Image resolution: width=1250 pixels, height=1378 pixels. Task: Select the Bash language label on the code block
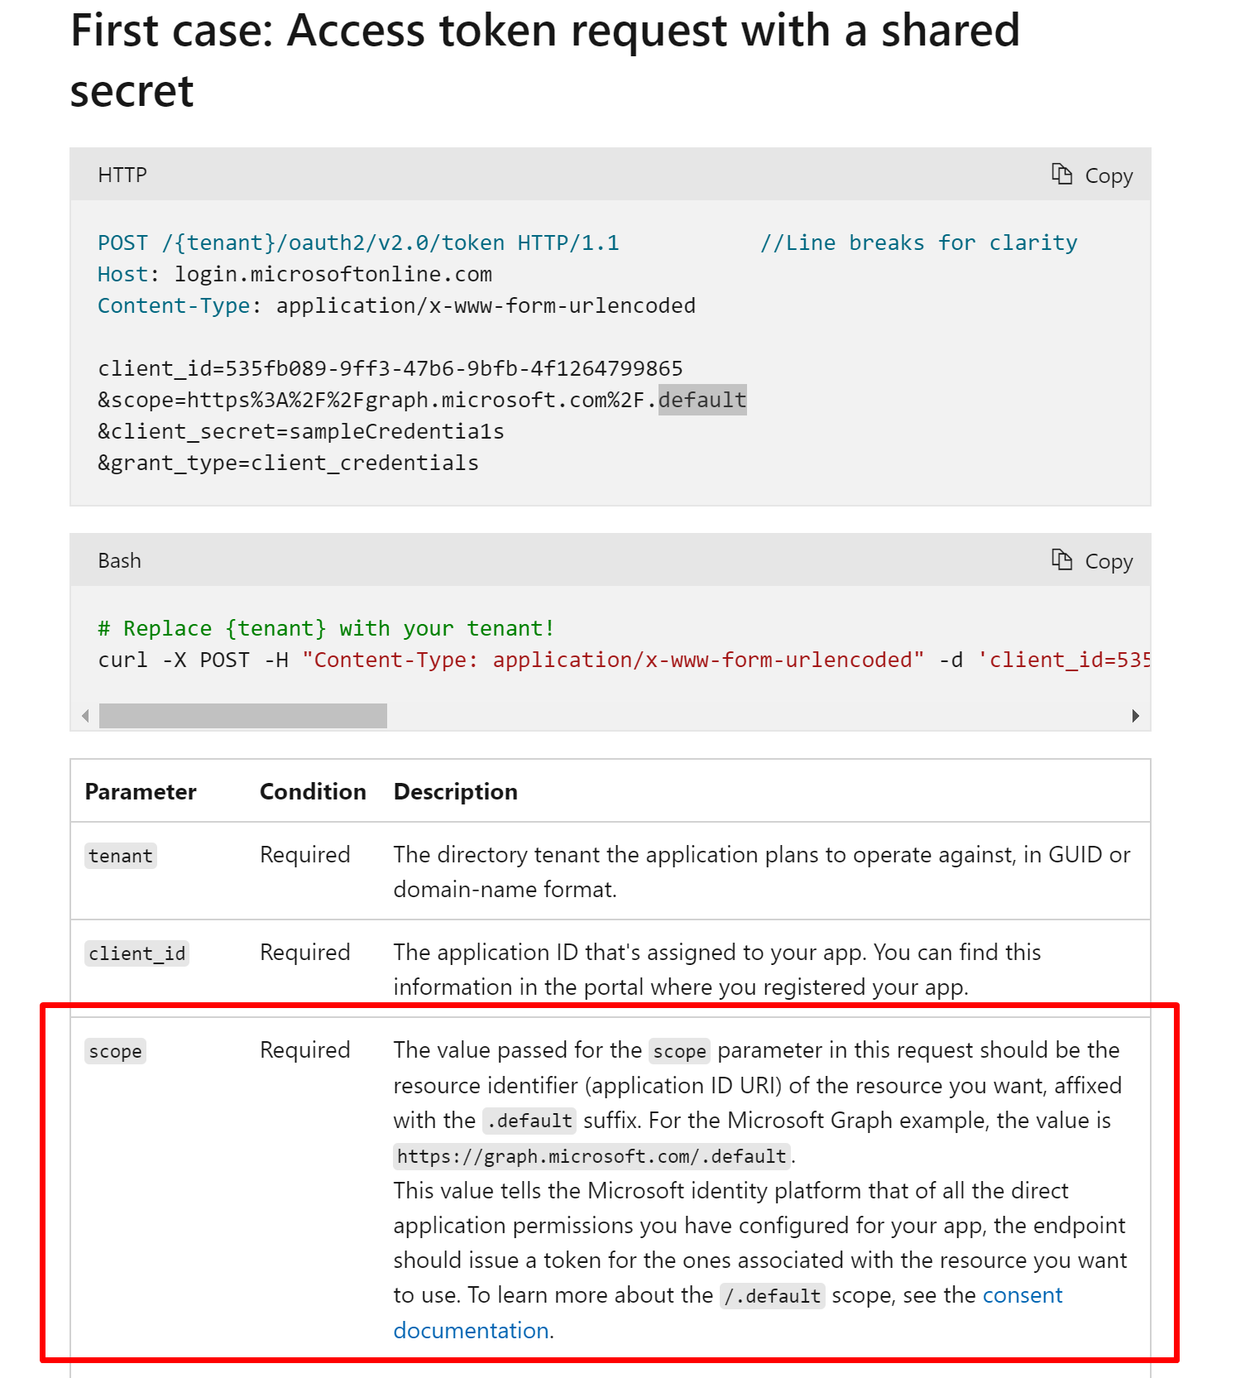pos(118,560)
